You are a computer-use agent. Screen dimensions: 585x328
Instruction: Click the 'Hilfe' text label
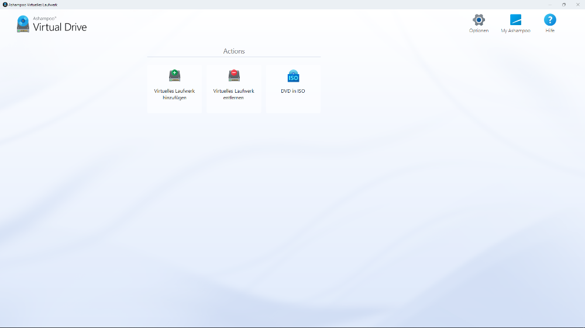click(550, 30)
